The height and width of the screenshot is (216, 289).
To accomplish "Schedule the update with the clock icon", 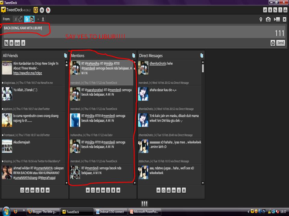I will tap(273, 43).
